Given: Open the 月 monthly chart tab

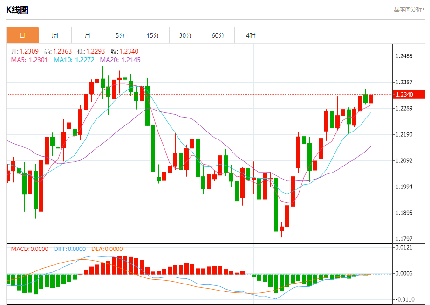Looking at the screenshot, I should pos(88,35).
